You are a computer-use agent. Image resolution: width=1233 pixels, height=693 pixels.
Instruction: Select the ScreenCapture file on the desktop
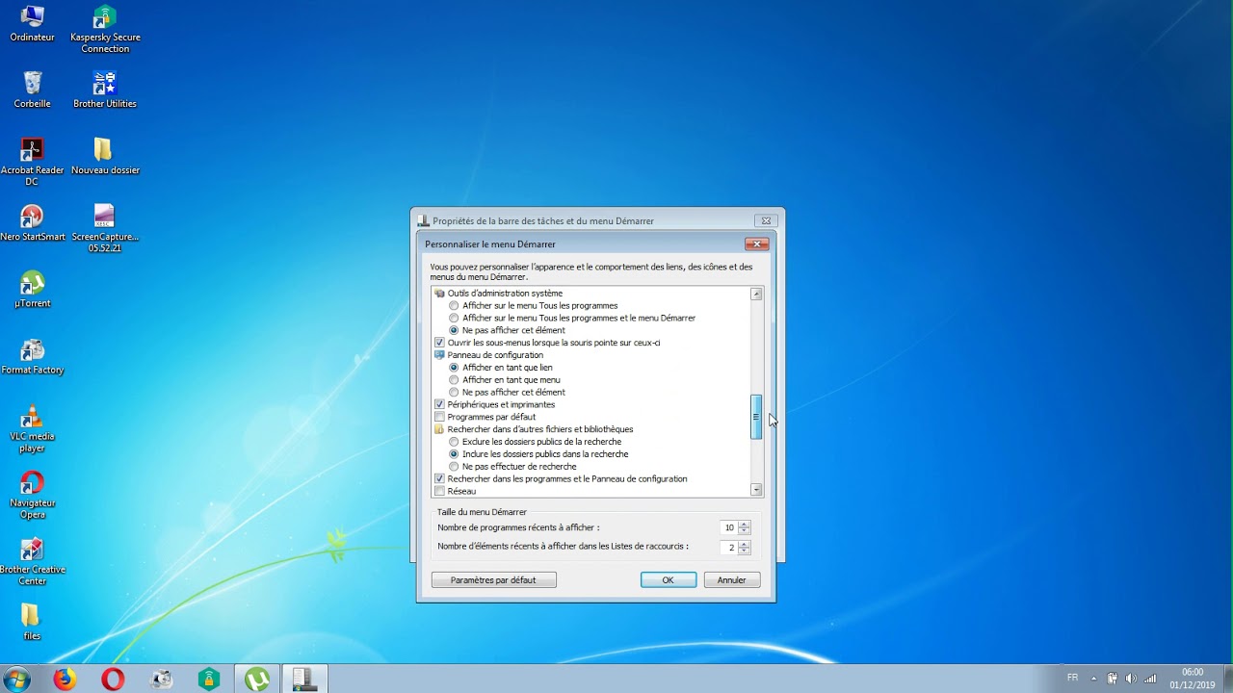105,228
